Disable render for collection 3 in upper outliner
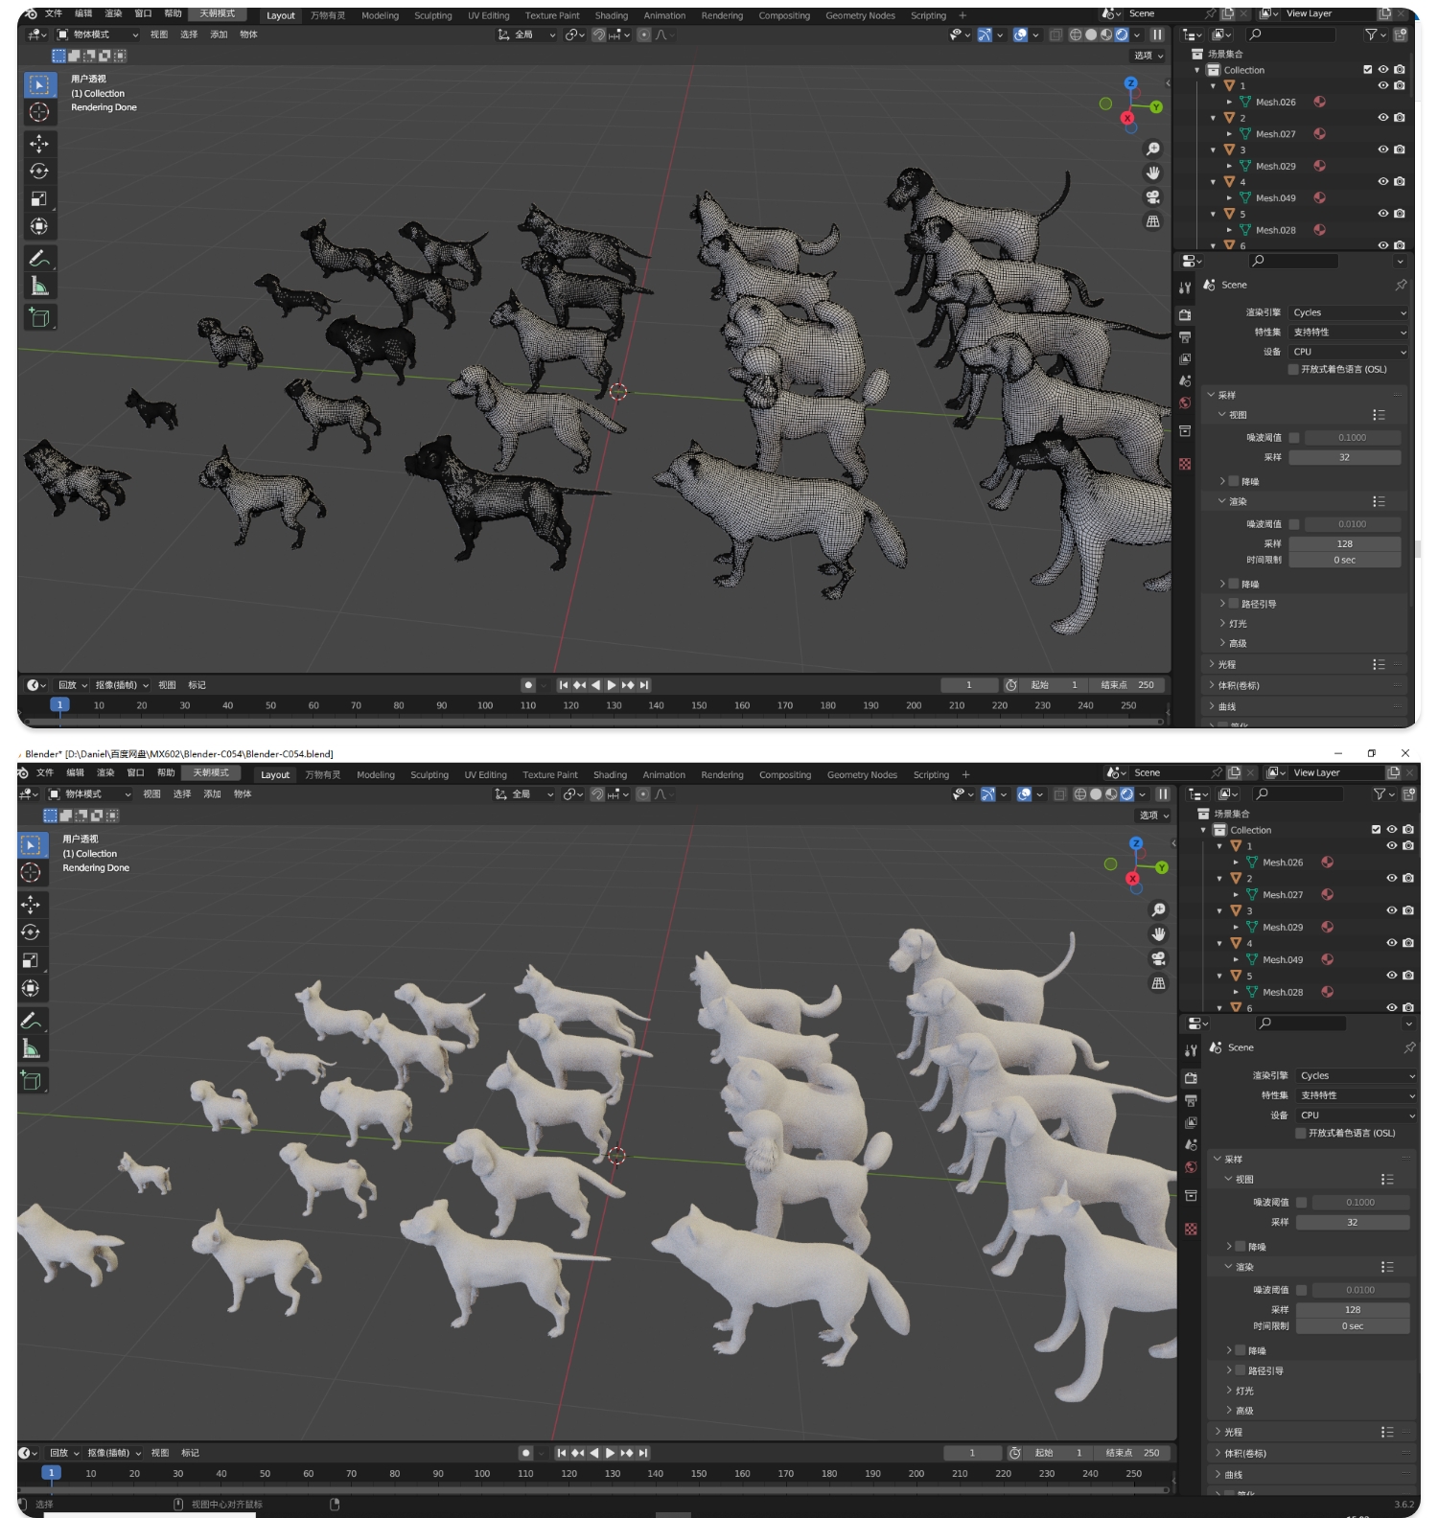Screen dimensions: 1438x1518 coord(1400,149)
